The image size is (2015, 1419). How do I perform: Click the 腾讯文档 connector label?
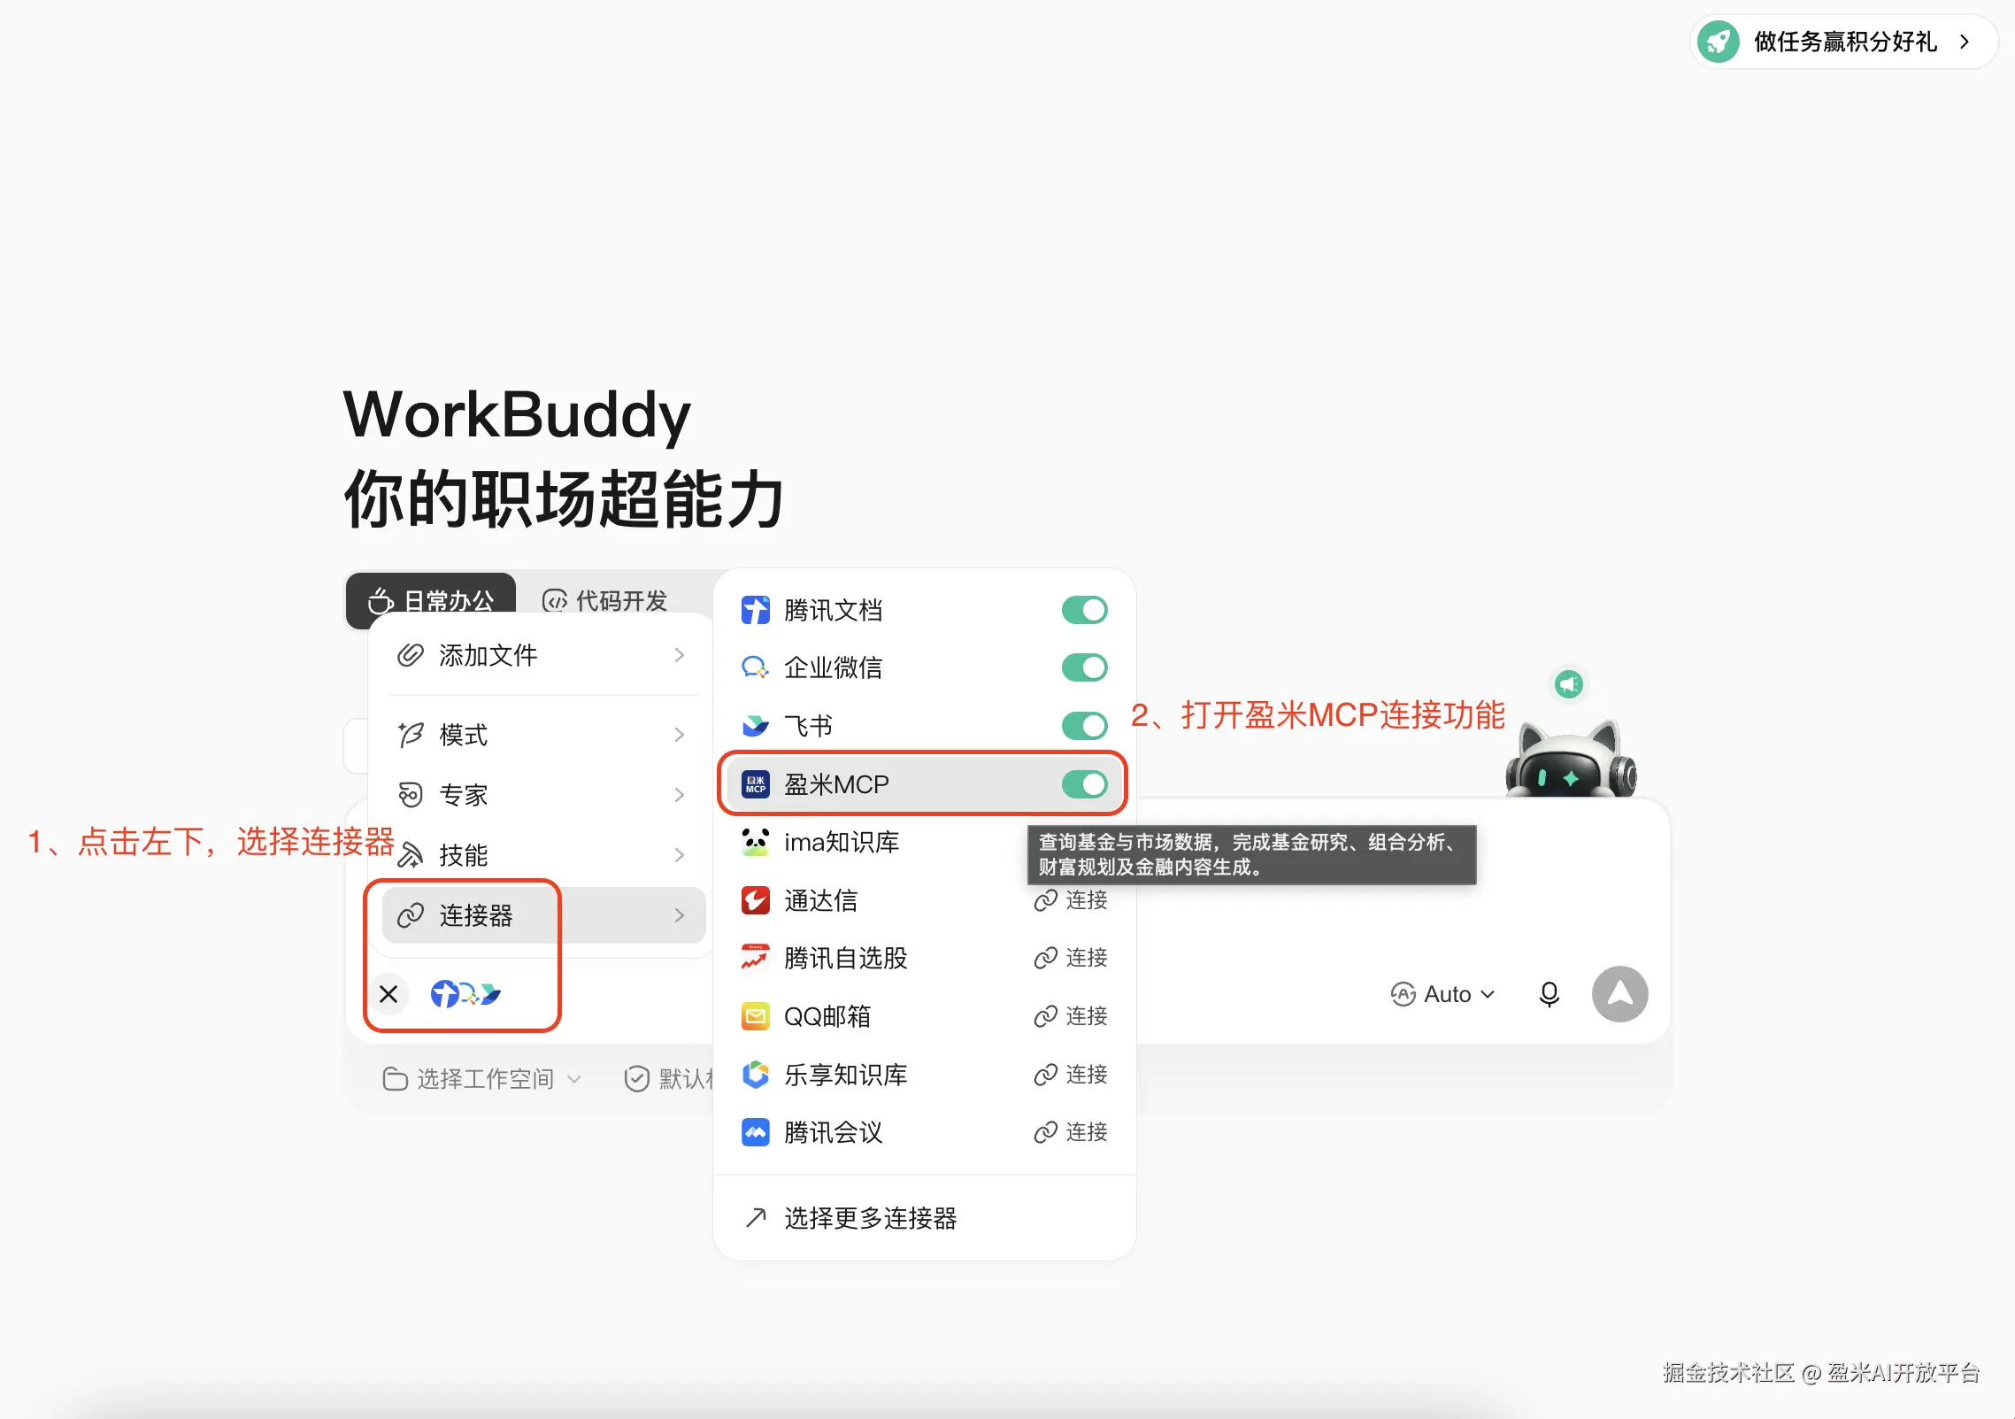click(x=833, y=610)
